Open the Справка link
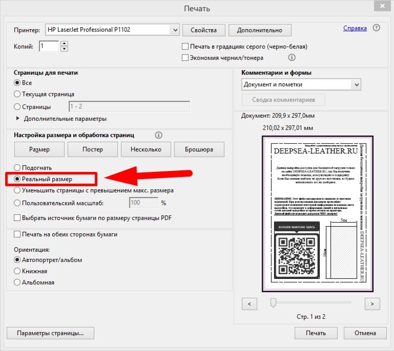The height and width of the screenshot is (351, 394). [x=355, y=28]
